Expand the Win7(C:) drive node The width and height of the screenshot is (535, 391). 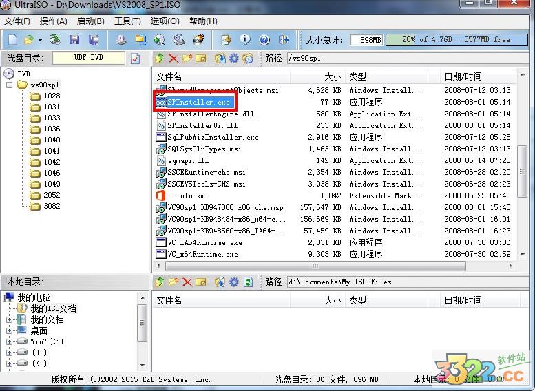click(9, 341)
